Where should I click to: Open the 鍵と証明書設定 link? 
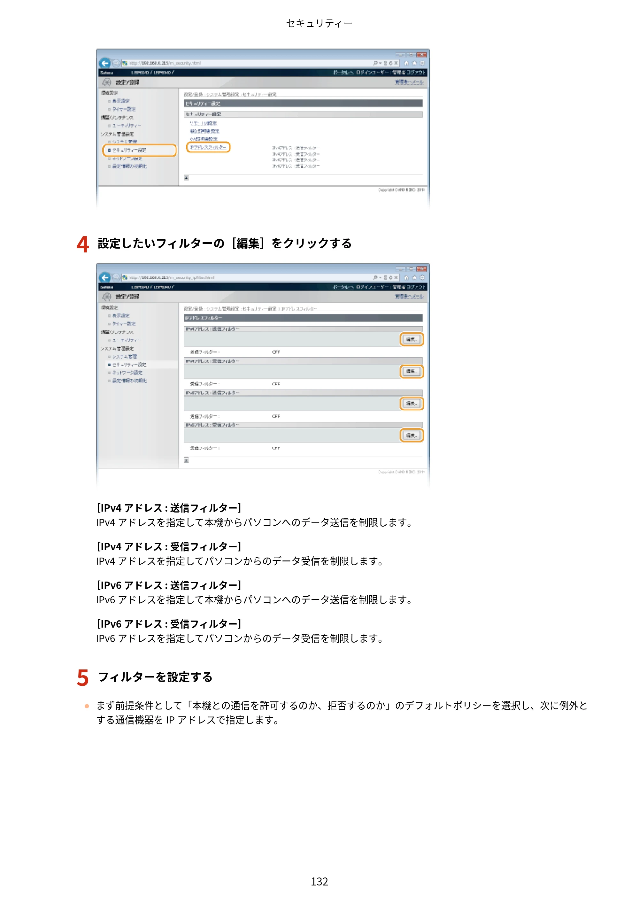pyautogui.click(x=205, y=131)
